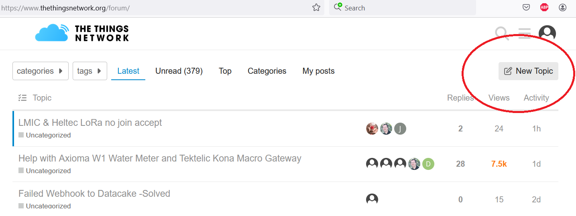Image resolution: width=576 pixels, height=216 pixels.
Task: Switch to the Unread (379) tab
Action: click(x=179, y=71)
